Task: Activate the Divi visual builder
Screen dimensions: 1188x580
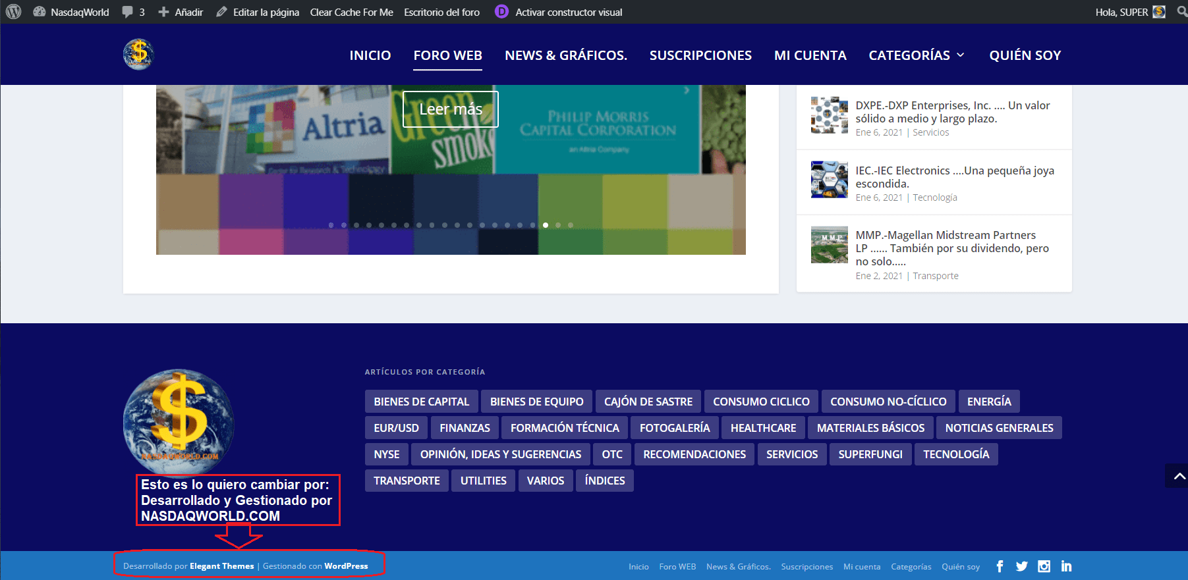Action: coord(559,12)
